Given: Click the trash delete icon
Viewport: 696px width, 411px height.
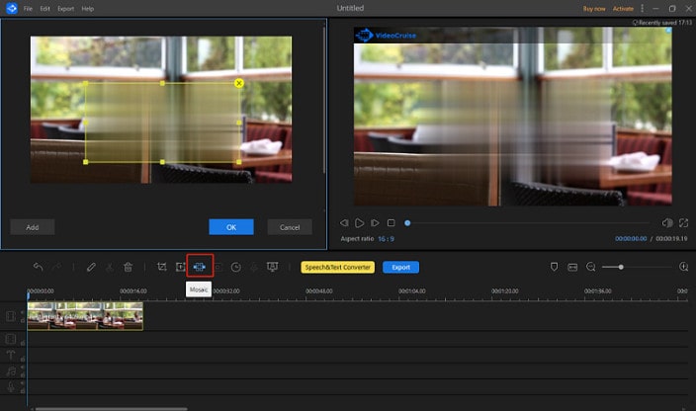Looking at the screenshot, I should point(128,267).
